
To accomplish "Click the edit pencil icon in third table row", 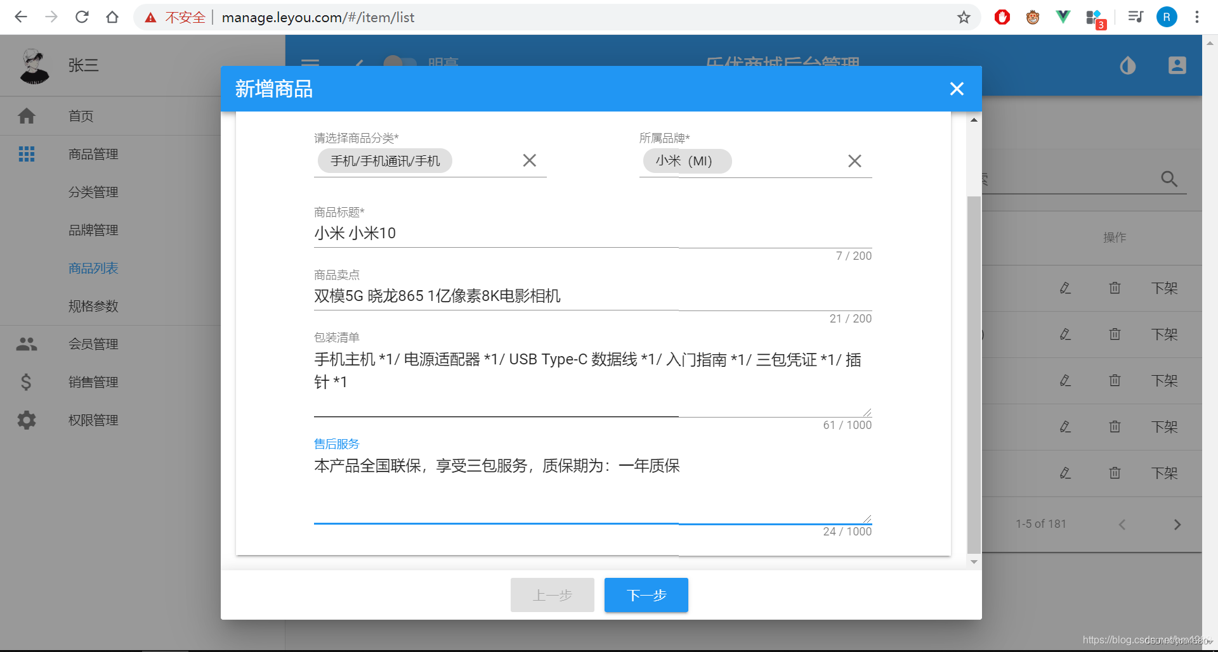I will click(x=1065, y=381).
